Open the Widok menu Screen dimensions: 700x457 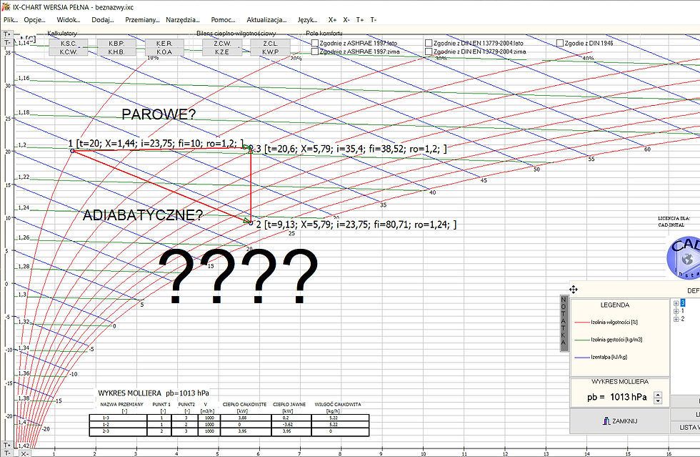click(x=69, y=20)
